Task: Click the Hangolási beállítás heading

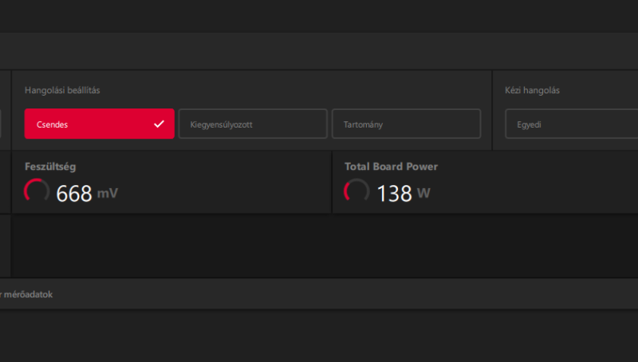Action: (x=62, y=90)
